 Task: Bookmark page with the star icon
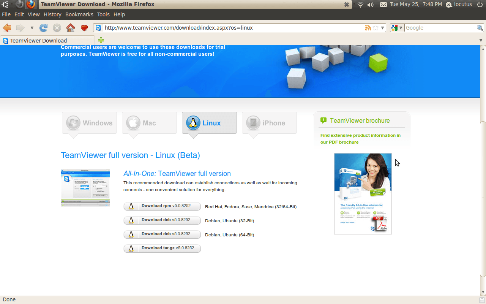click(376, 28)
